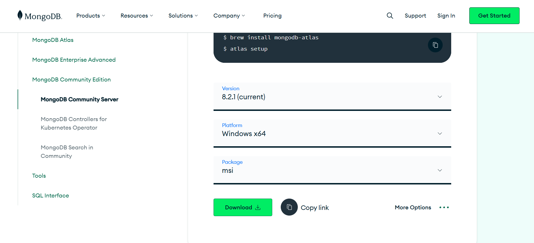Click Sign In

[446, 16]
